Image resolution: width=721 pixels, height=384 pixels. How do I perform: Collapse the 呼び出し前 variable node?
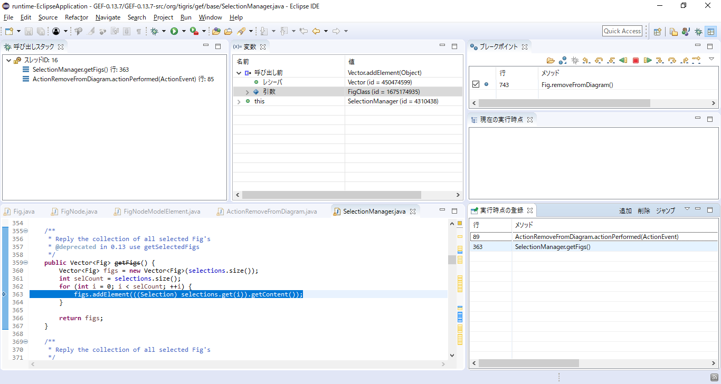(239, 73)
